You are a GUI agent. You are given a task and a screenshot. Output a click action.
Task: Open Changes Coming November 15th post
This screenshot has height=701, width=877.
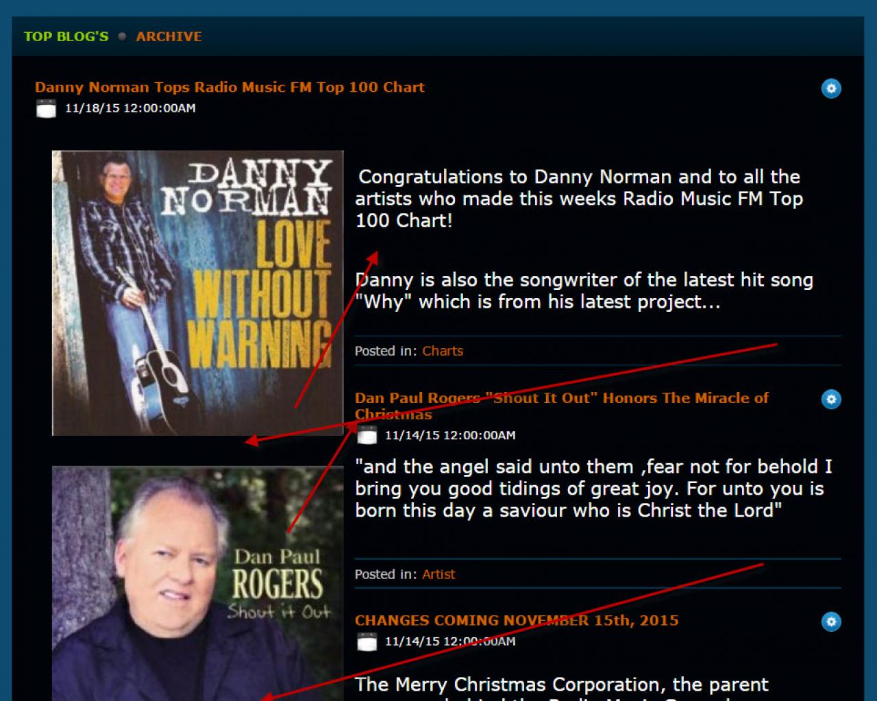(517, 620)
